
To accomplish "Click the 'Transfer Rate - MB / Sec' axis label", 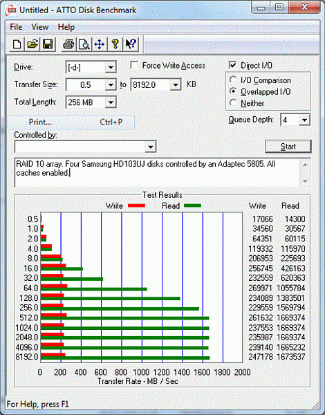I will (x=138, y=381).
